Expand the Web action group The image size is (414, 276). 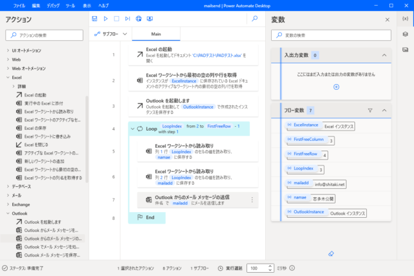tap(8, 59)
